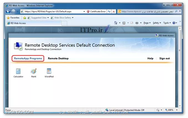Screen dimensions: 188x118
Task: Click the browser Forward arrow button
Action: [x=13, y=11]
